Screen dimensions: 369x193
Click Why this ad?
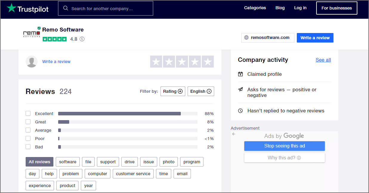tap(285, 158)
